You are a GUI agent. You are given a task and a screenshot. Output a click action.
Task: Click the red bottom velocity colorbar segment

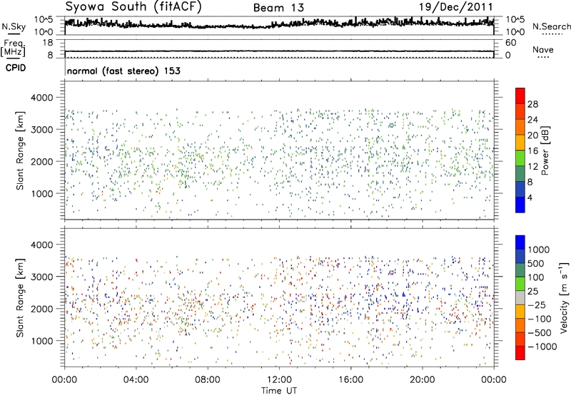[520, 353]
